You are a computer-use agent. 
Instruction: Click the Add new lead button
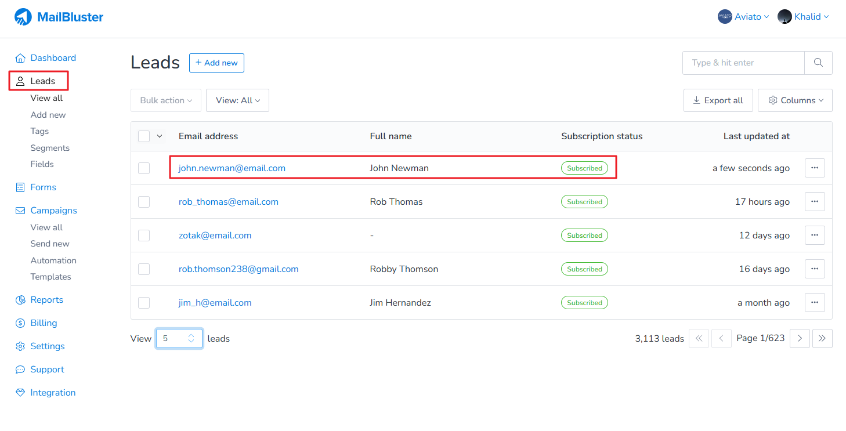click(216, 63)
